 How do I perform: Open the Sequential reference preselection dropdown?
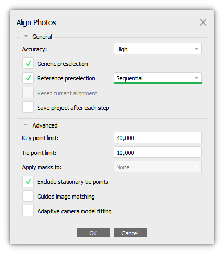pos(157,78)
